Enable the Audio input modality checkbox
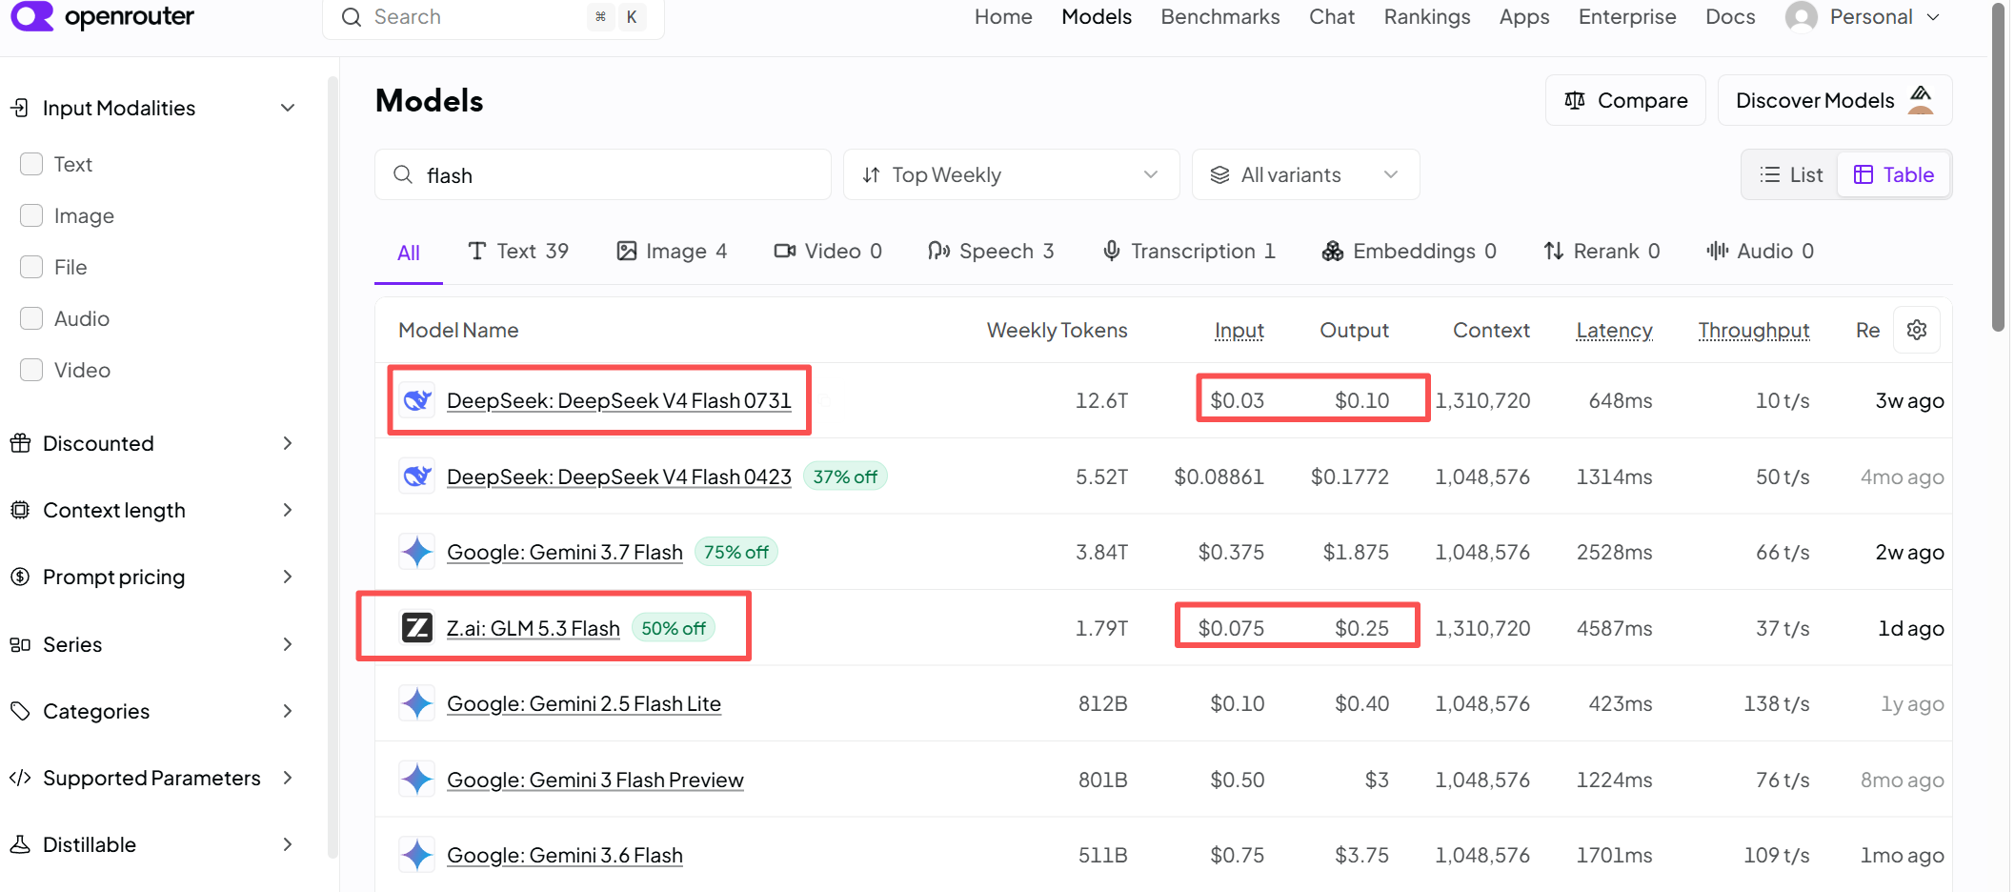Viewport: 2015px width, 892px height. [31, 318]
